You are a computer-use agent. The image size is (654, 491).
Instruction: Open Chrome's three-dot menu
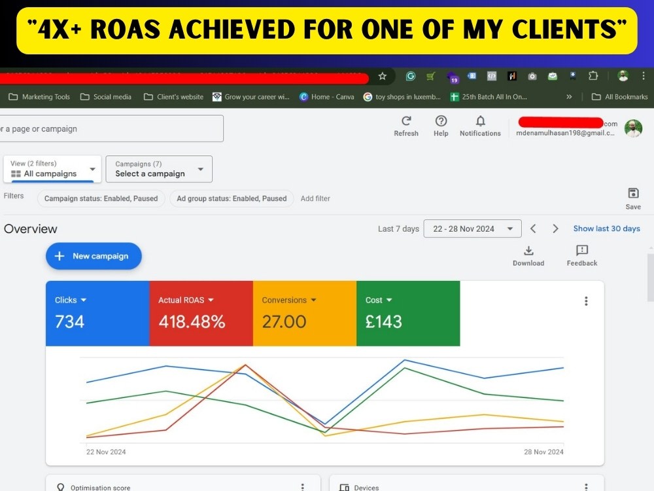644,75
